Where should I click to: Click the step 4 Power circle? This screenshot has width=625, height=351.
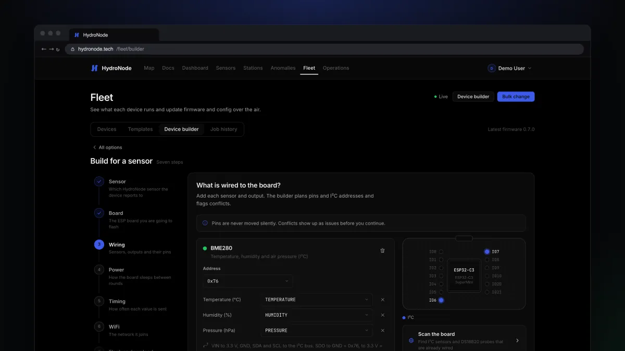pyautogui.click(x=99, y=270)
